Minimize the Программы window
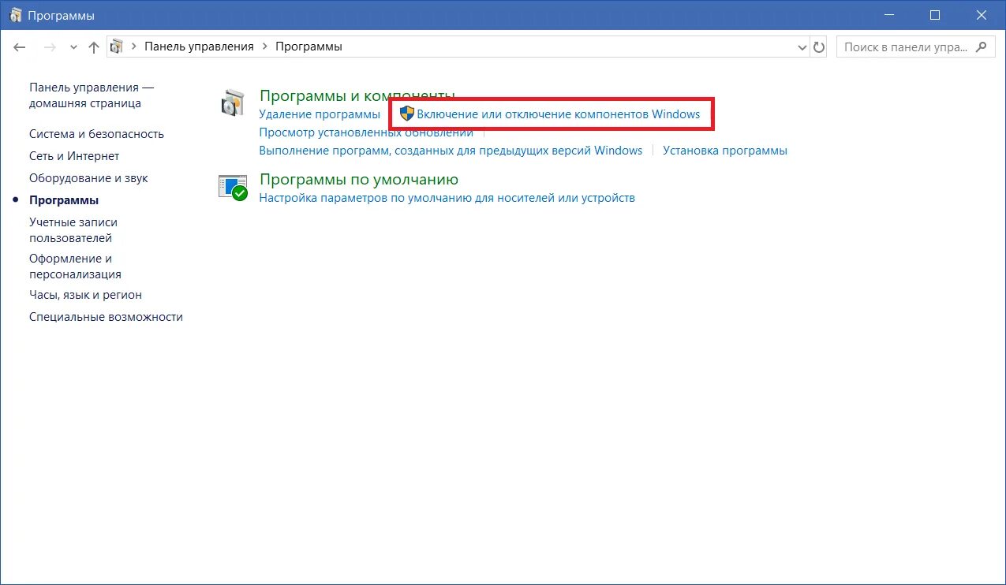This screenshot has width=1006, height=585. coord(890,15)
